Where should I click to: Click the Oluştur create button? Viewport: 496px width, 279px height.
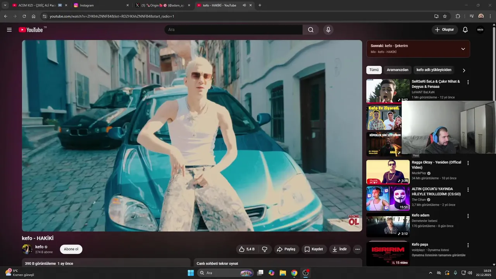(444, 30)
